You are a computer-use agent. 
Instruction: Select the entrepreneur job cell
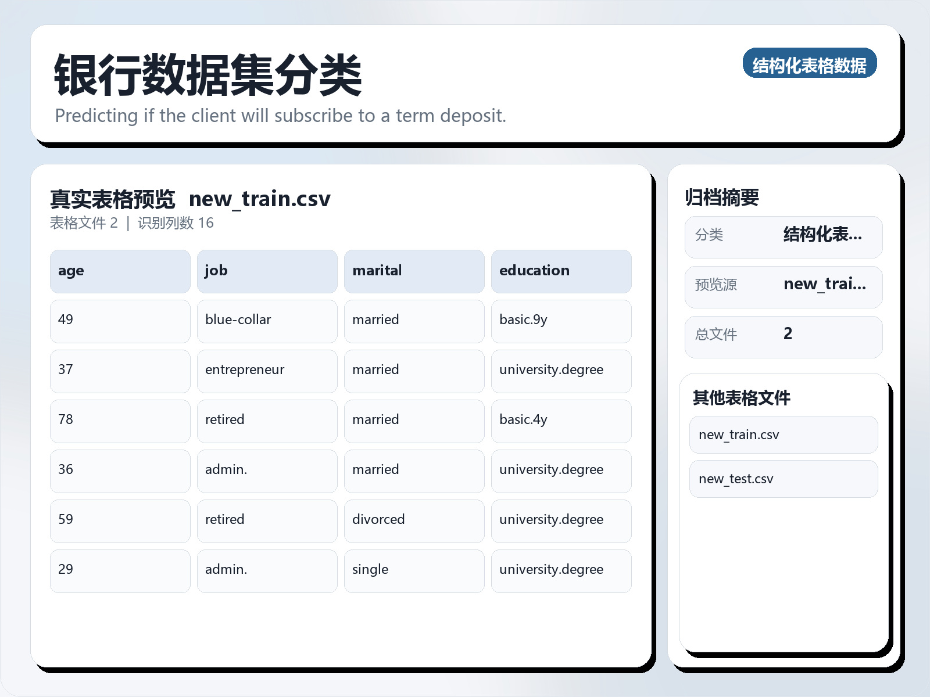[x=267, y=370]
